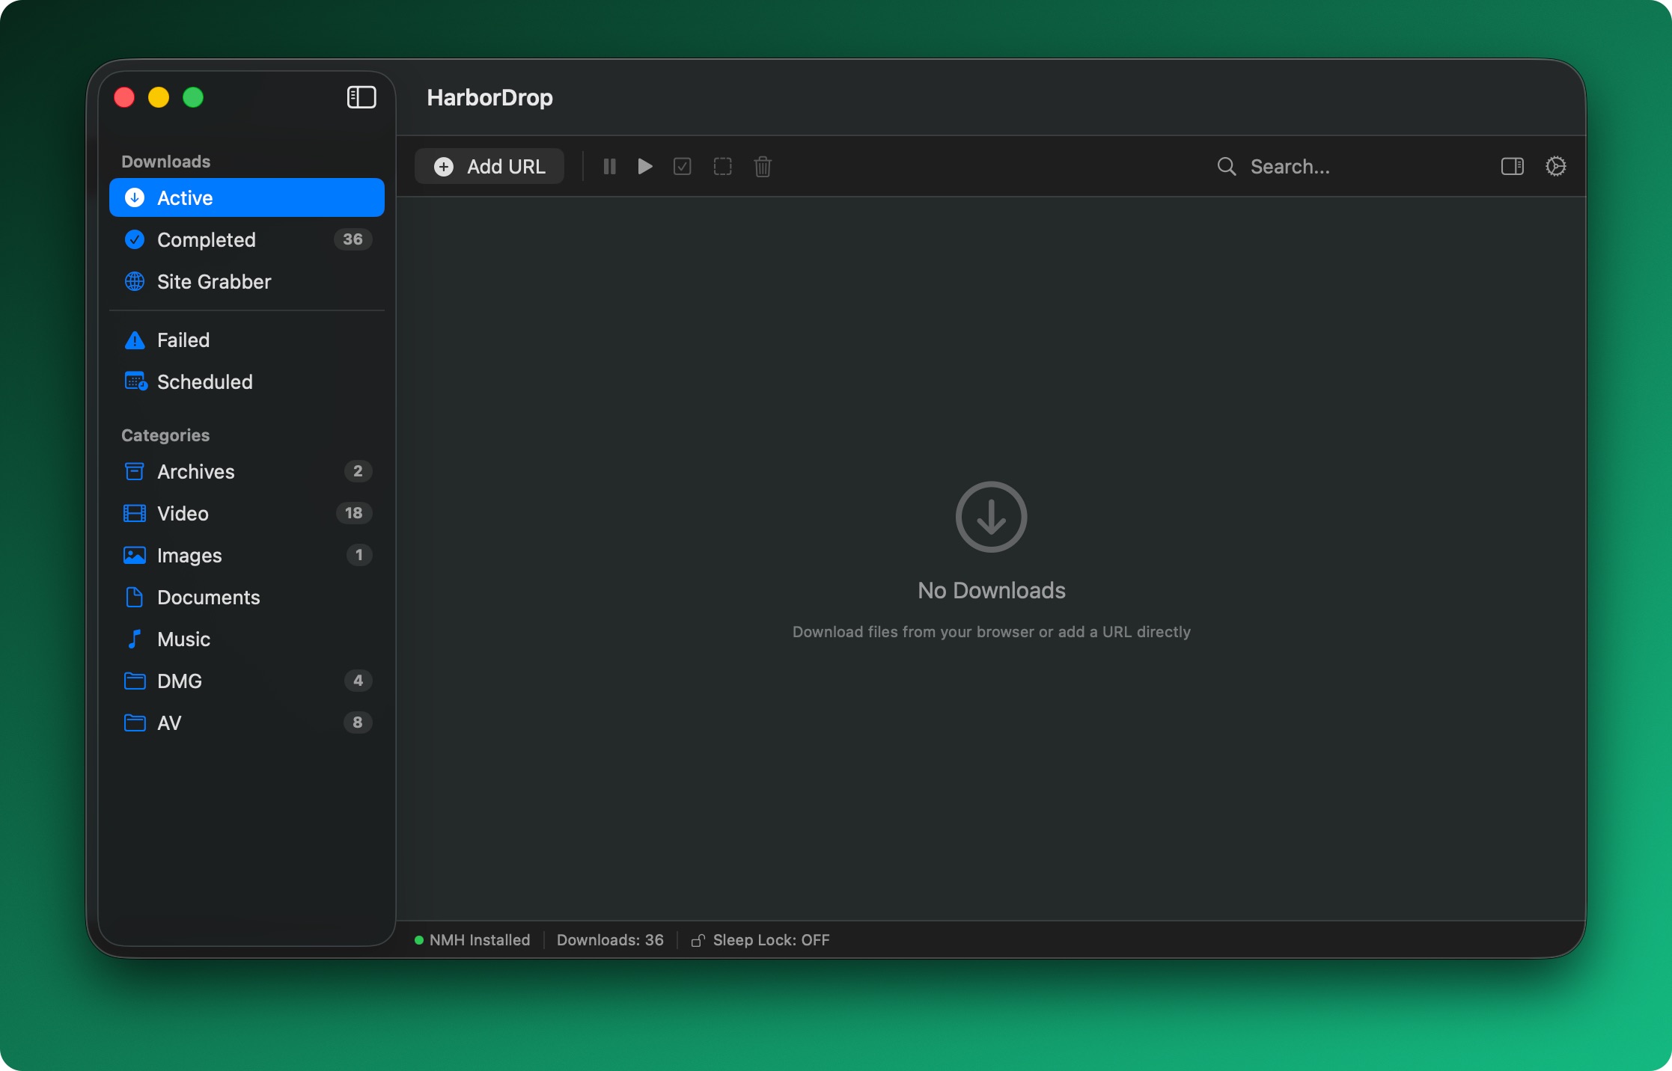The width and height of the screenshot is (1672, 1071).
Task: Click the Completed checkmark icon
Action: pos(135,239)
